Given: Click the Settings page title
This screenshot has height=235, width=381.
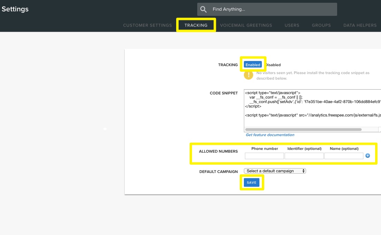Looking at the screenshot, I should coord(15,9).
